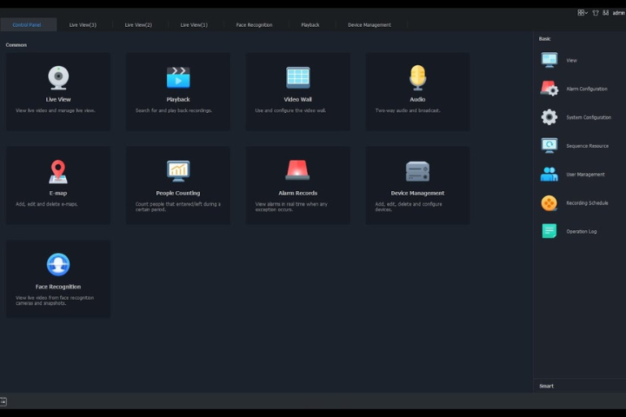Click the Recording Schedule film reel icon

point(549,202)
